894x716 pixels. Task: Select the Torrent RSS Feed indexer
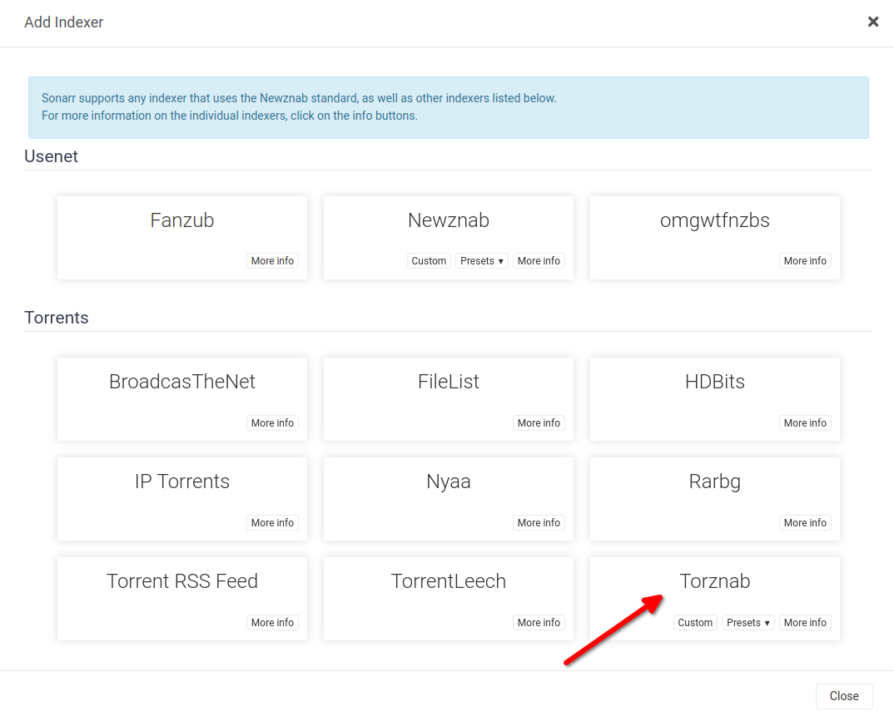pos(181,599)
